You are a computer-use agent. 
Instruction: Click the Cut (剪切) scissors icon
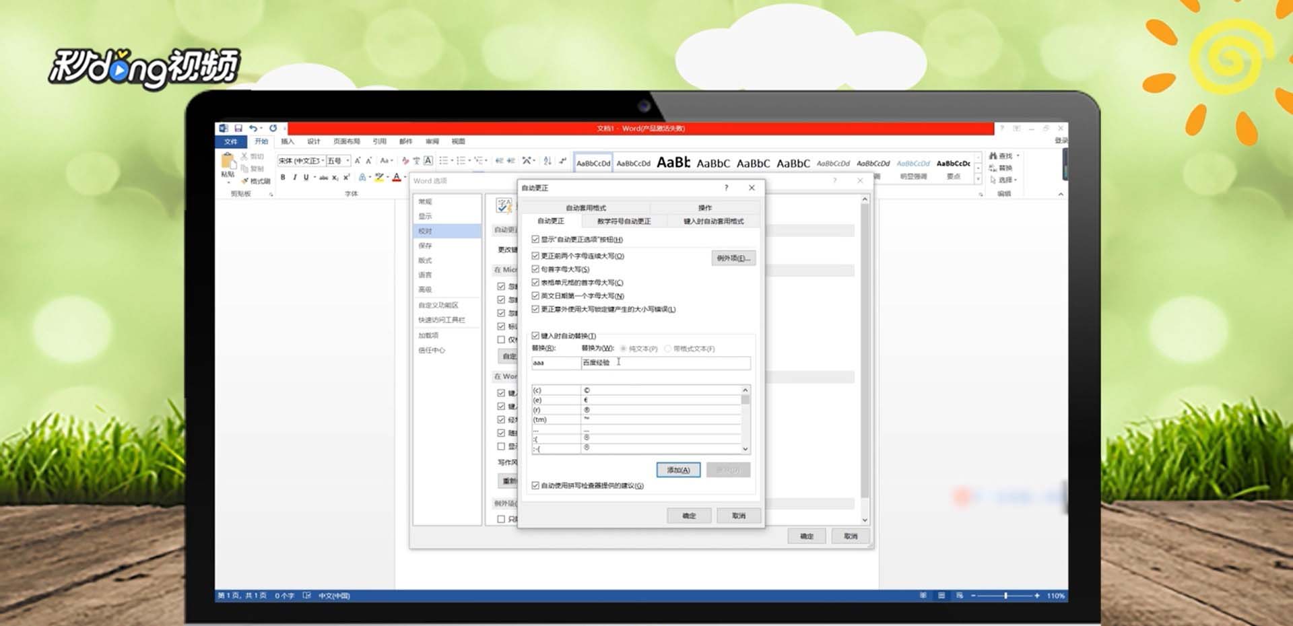244,156
